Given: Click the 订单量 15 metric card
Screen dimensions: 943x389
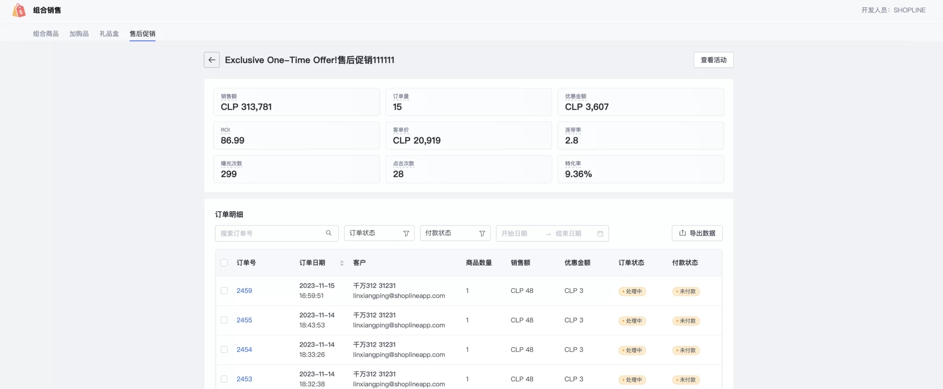Looking at the screenshot, I should tap(469, 102).
